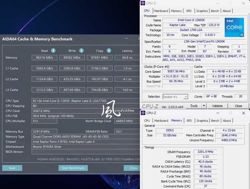250x189 pixels.
Task: Switch to the Bench tab in top CPU-Z window
Action: (x=215, y=11)
